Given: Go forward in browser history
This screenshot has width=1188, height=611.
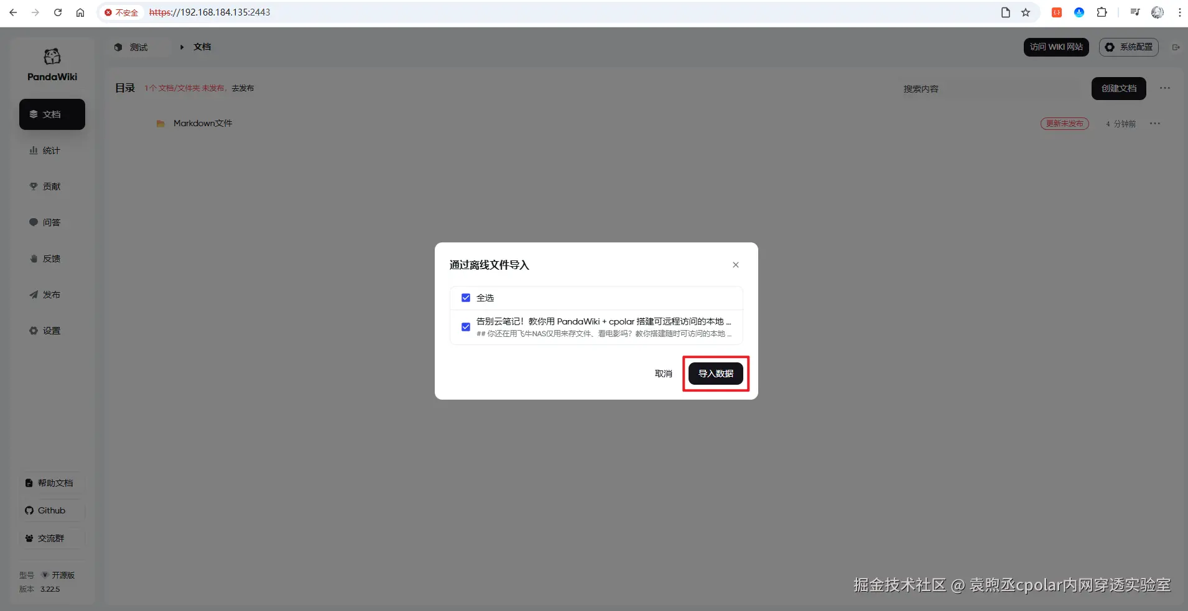Looking at the screenshot, I should pyautogui.click(x=35, y=12).
